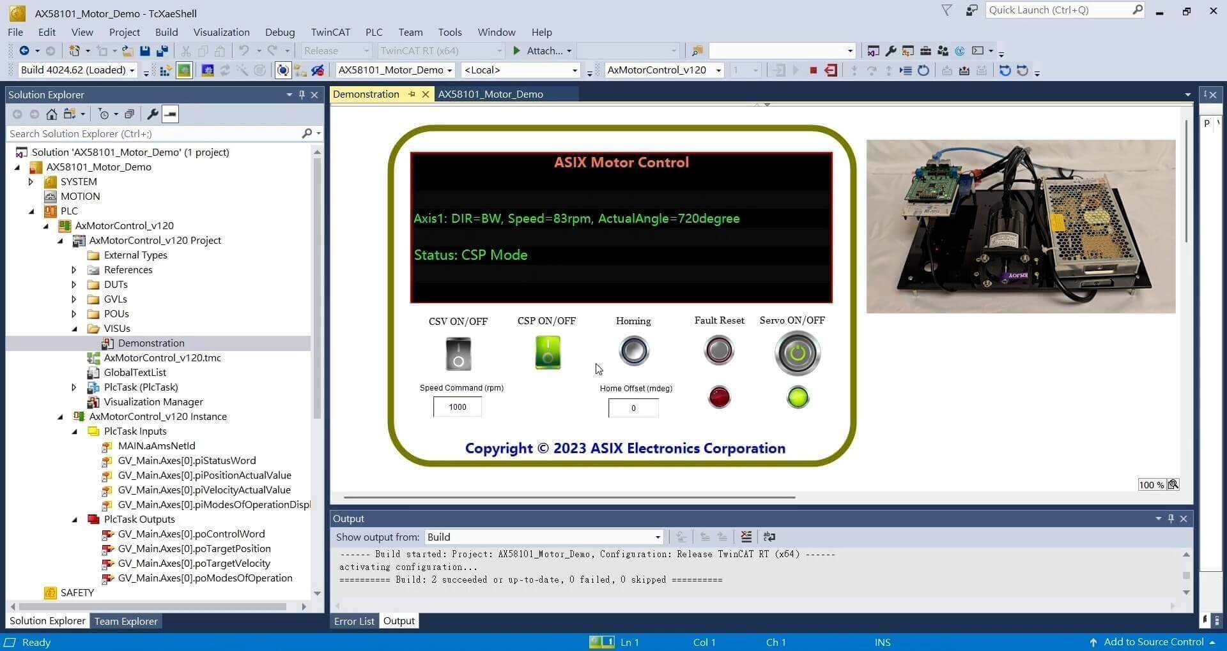Click the Activate Configuration toolbar icon
Screen dimensions: 1227x651
[x=166, y=70]
